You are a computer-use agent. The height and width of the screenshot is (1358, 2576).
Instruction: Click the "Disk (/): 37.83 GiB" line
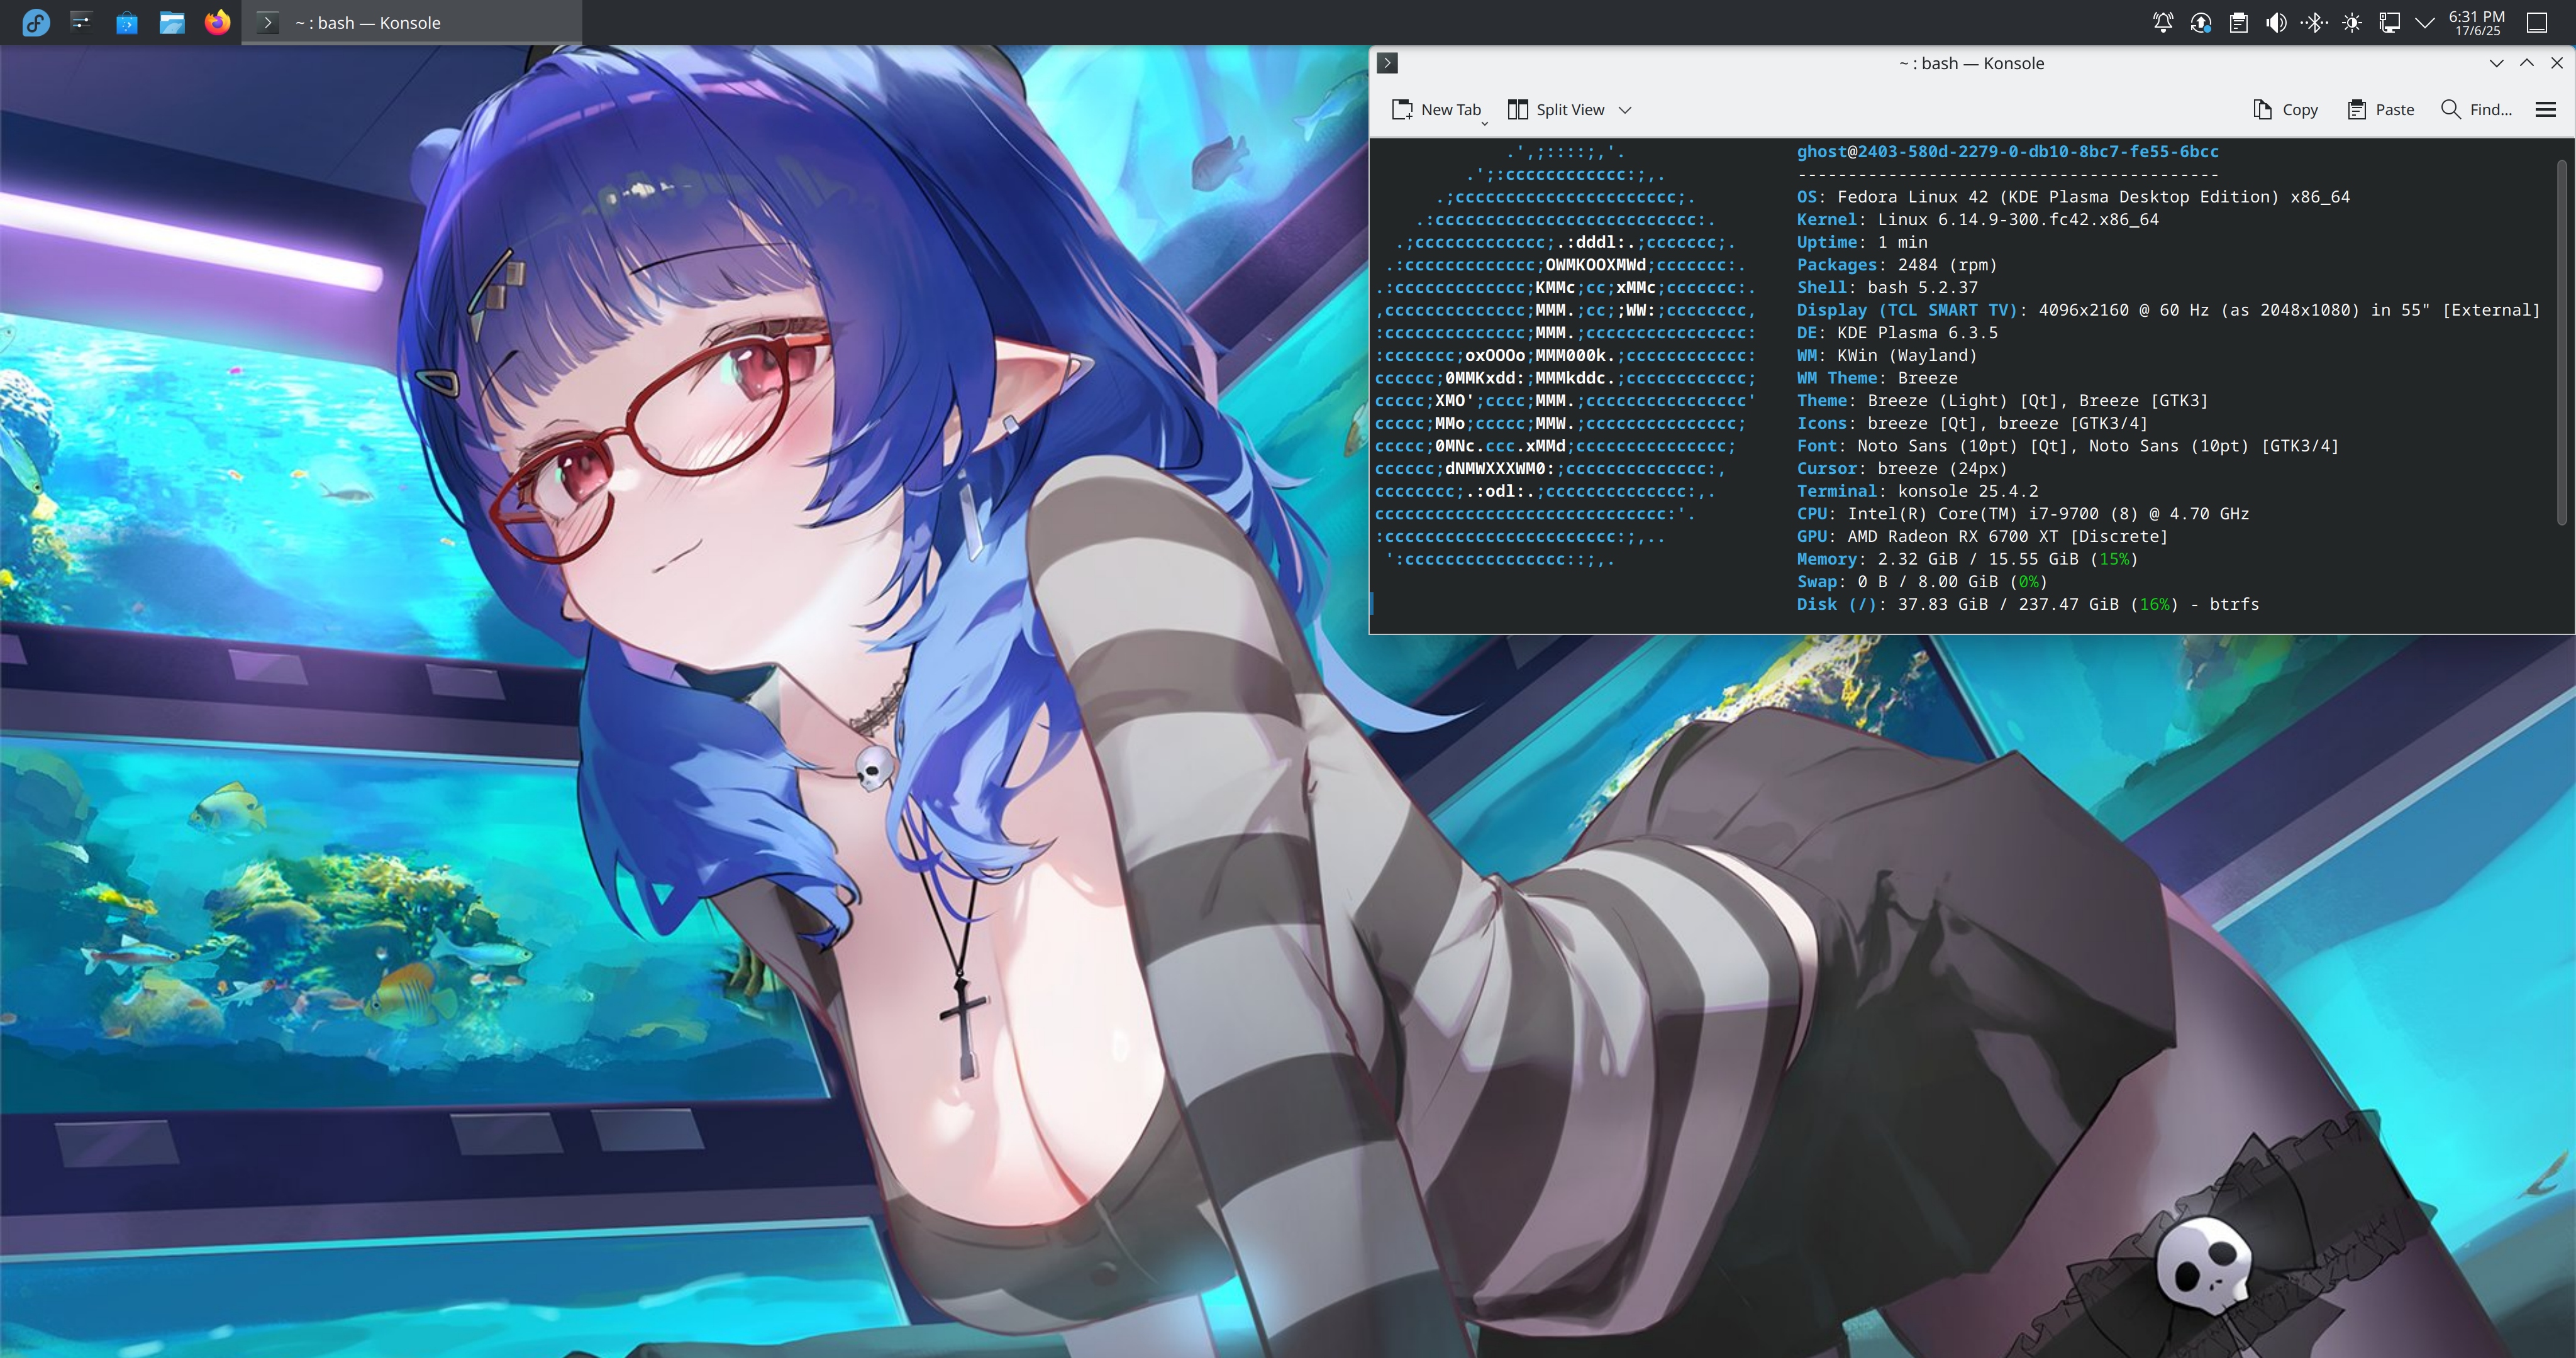pyautogui.click(x=2028, y=605)
